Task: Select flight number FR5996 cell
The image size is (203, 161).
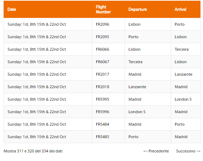Action: coord(108,112)
